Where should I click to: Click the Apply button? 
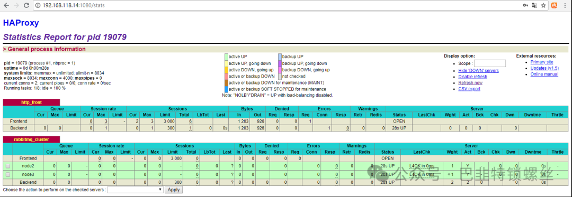pos(174,190)
